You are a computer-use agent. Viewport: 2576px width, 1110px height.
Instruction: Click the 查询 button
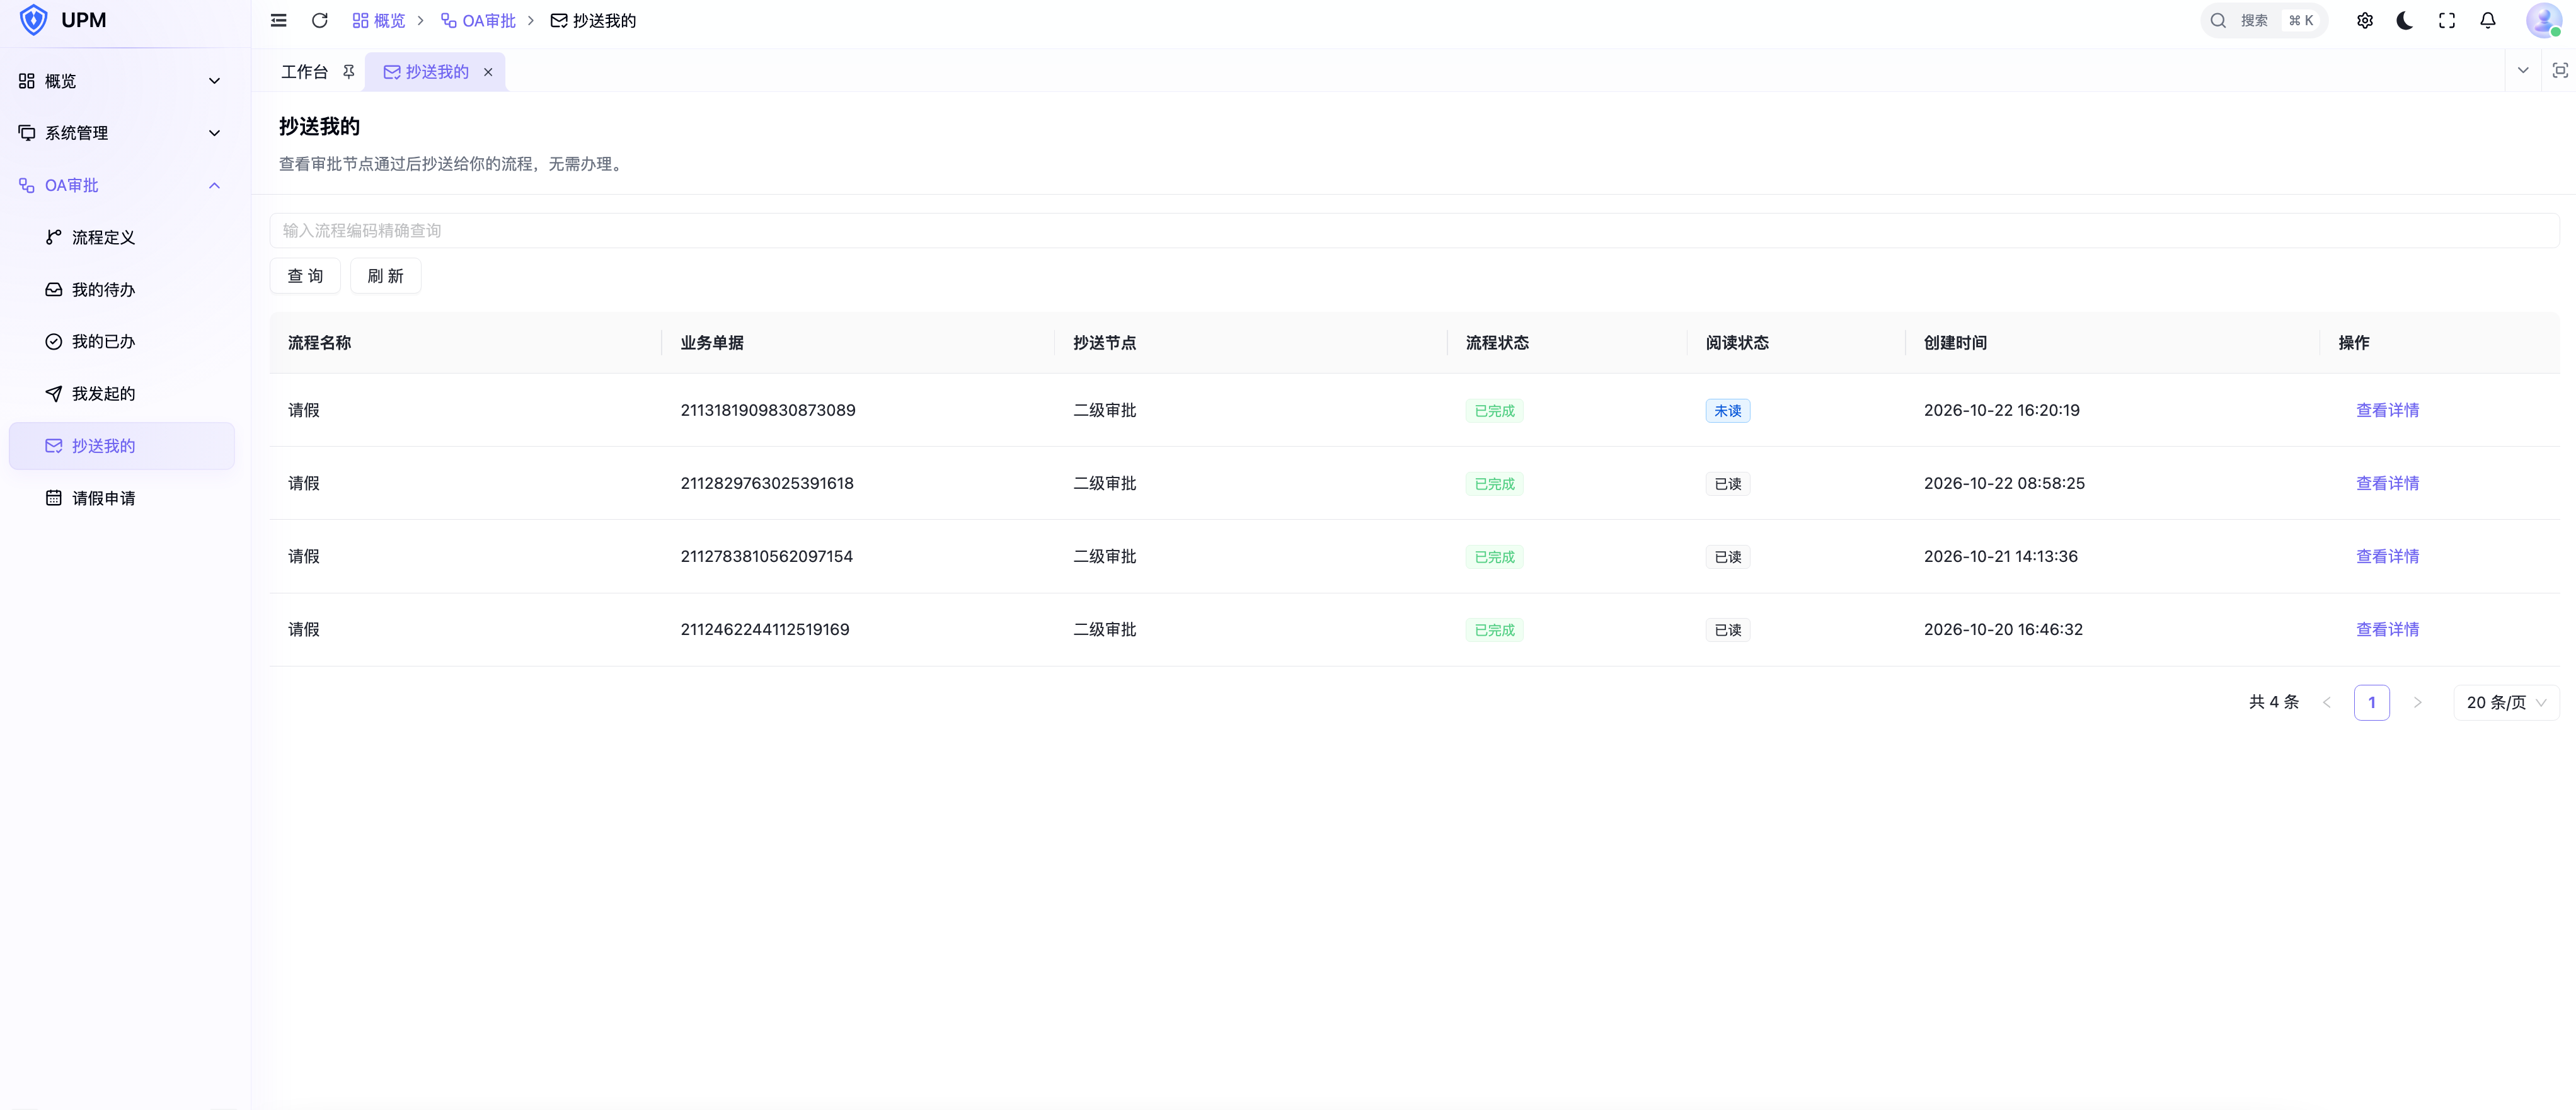305,276
